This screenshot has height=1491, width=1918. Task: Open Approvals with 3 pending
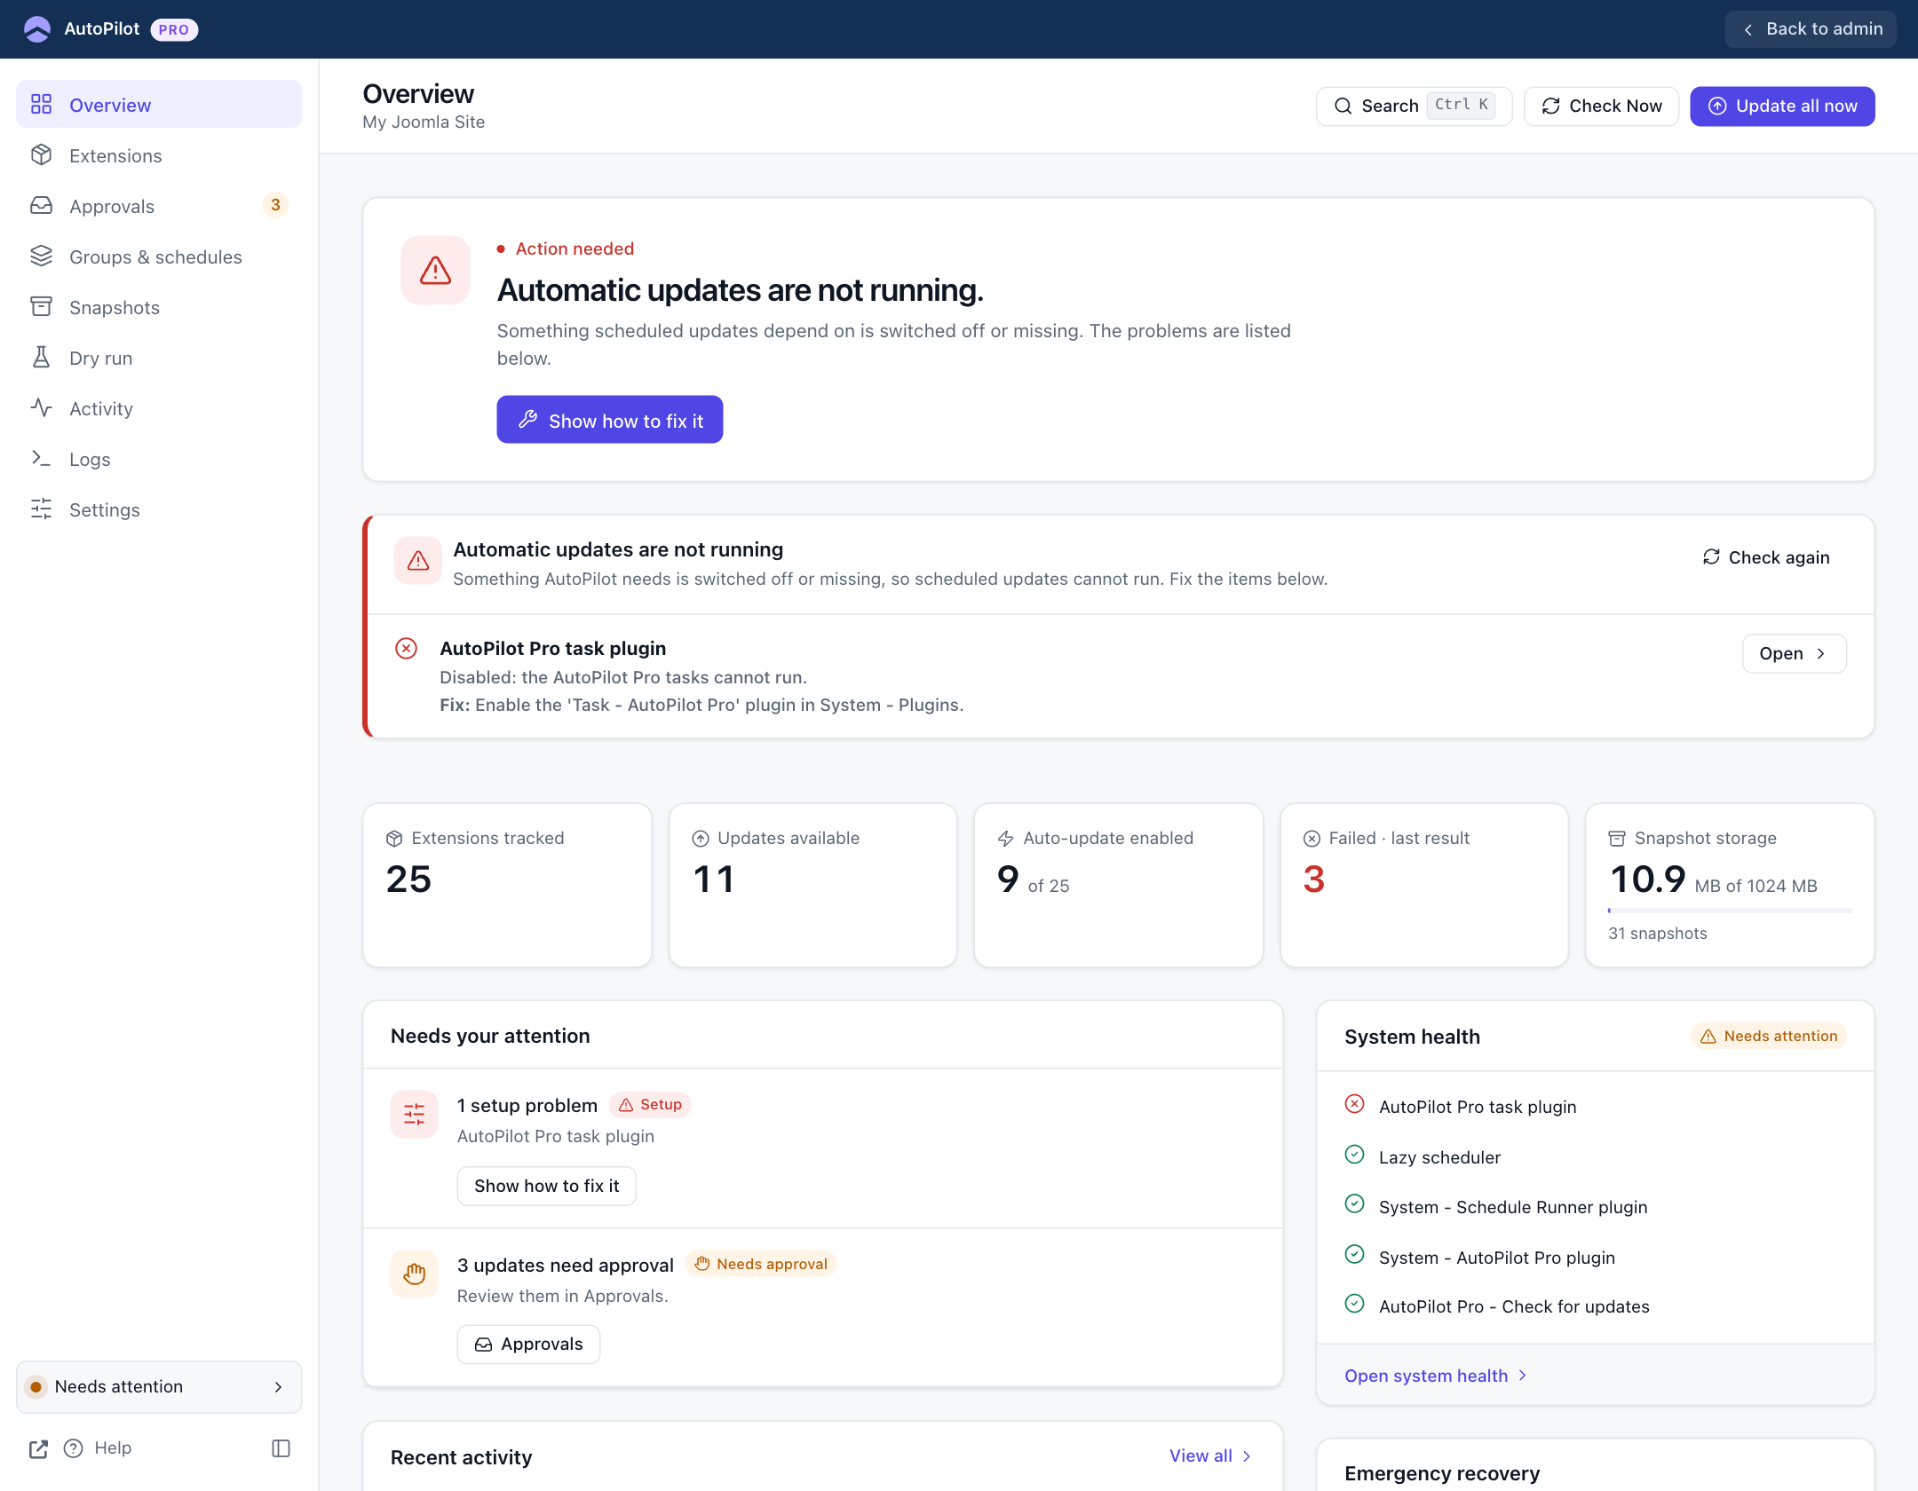point(159,206)
